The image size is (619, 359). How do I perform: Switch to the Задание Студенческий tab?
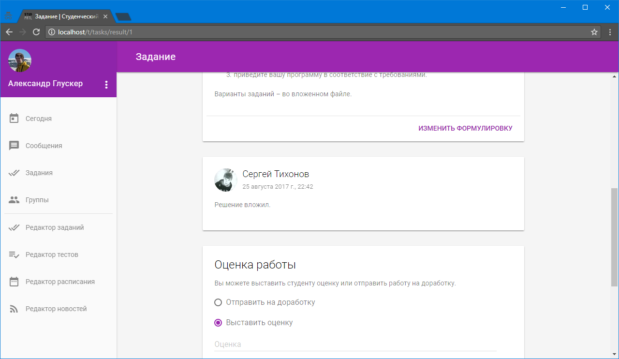63,15
